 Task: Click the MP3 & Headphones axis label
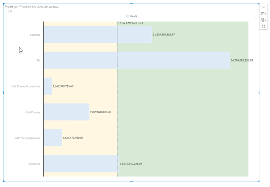tap(28, 138)
